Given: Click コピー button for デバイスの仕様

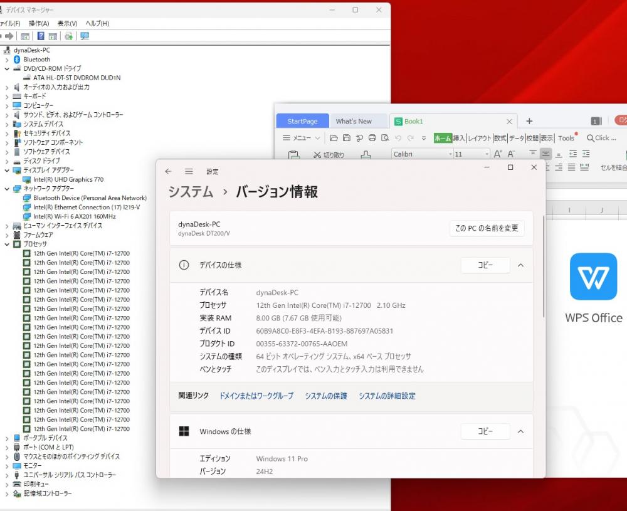Looking at the screenshot, I should (485, 265).
